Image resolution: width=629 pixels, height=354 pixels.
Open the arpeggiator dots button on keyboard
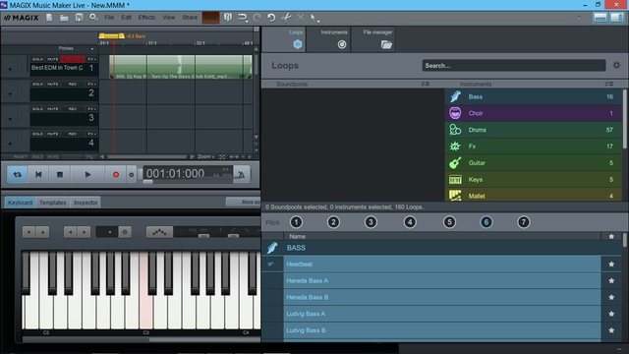pos(159,232)
